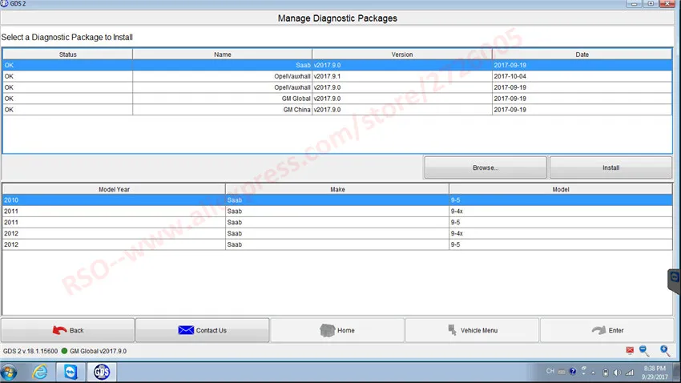Select OpelVauxhall in the third package row
The image size is (681, 383).
(x=292, y=87)
